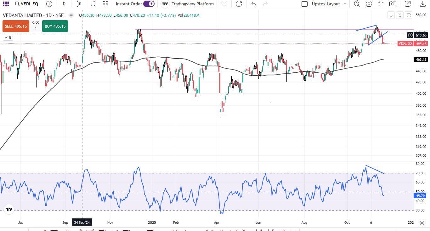Open the D timeframe interval selector

pyautogui.click(x=64, y=4)
